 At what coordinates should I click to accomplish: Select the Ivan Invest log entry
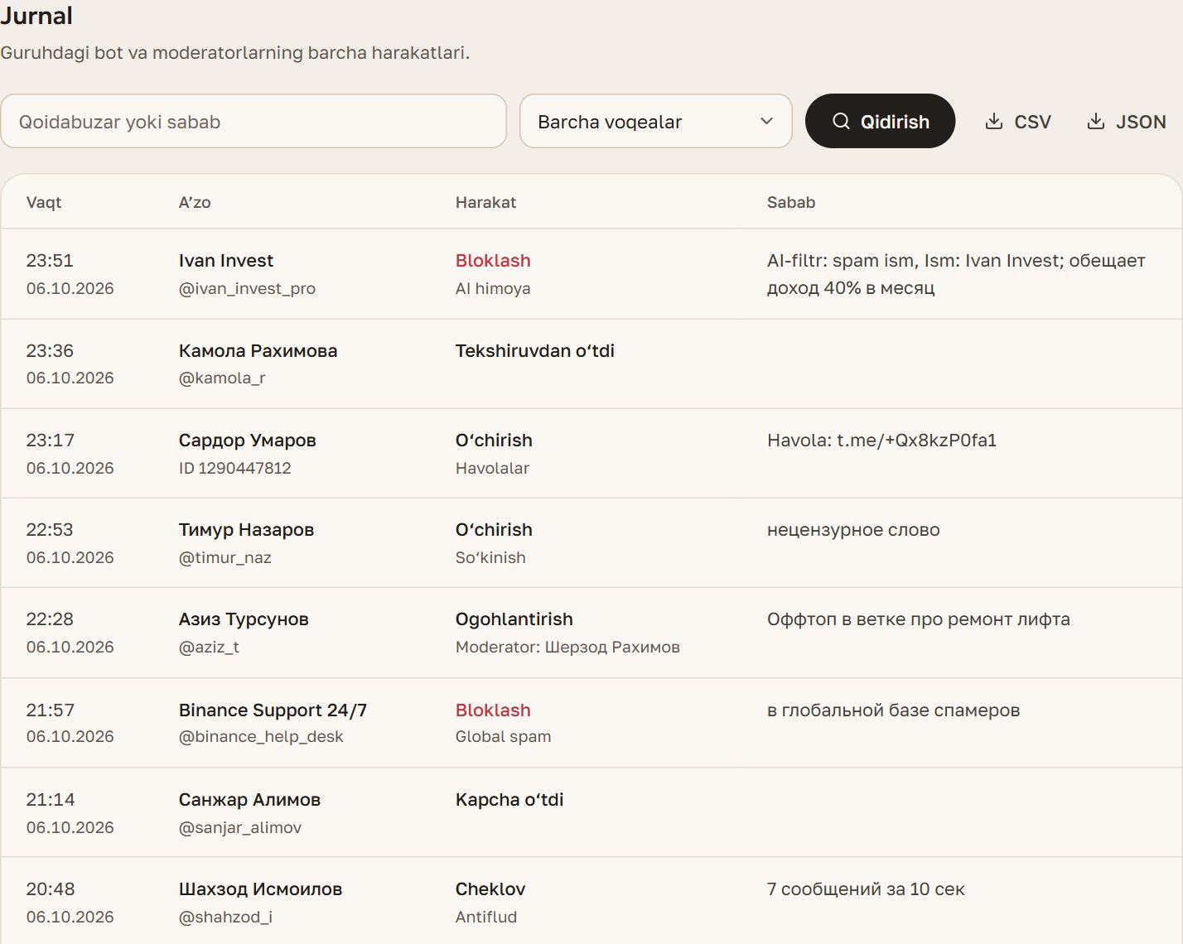tap(591, 274)
